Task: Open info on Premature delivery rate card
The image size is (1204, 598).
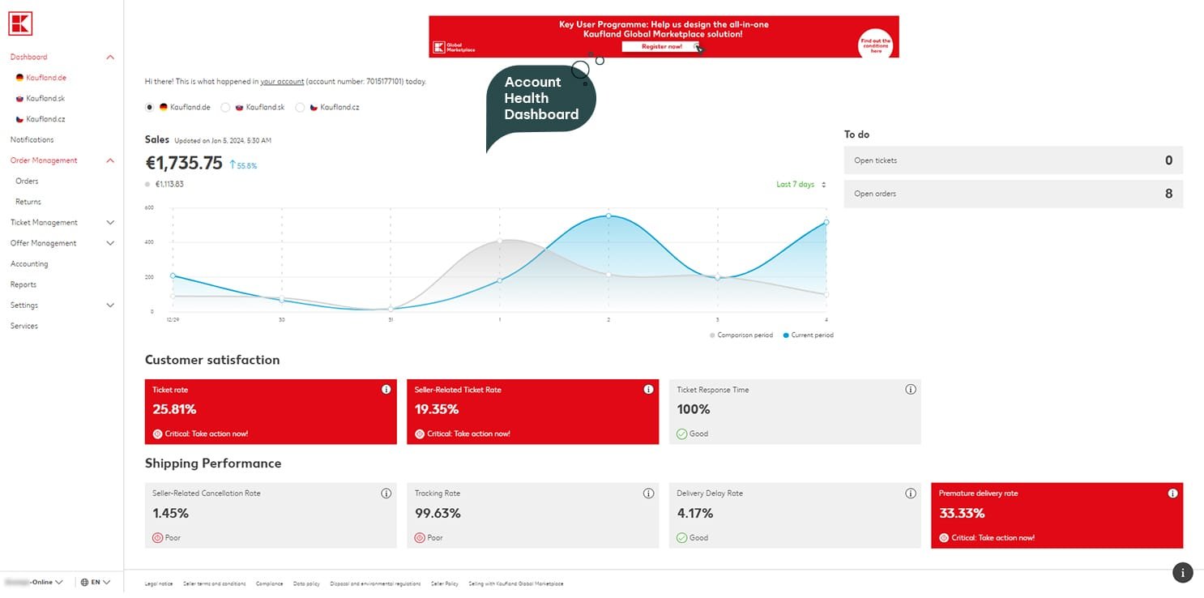Action: [x=1172, y=493]
